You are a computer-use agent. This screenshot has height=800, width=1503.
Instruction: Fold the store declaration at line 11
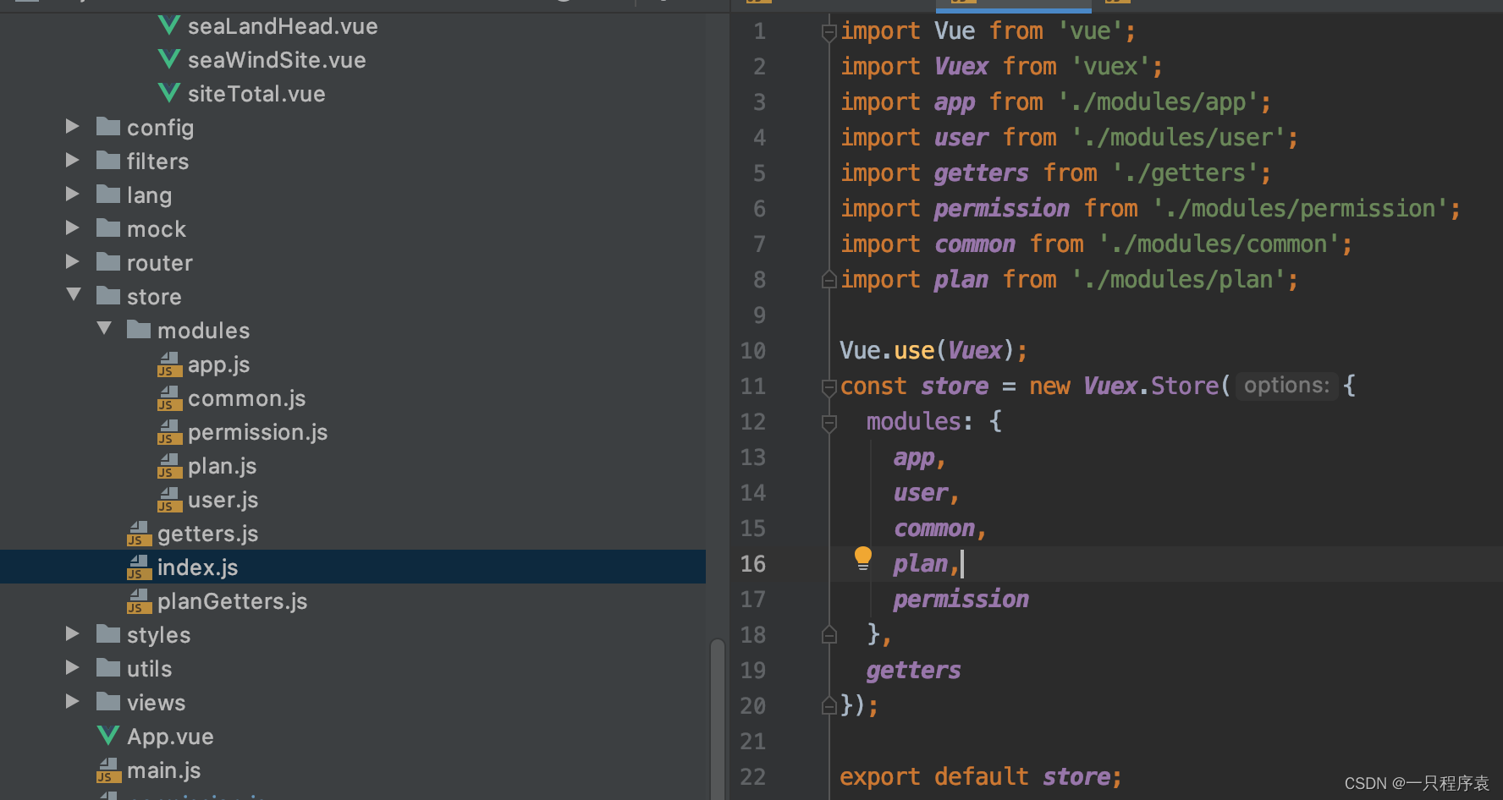(x=829, y=387)
